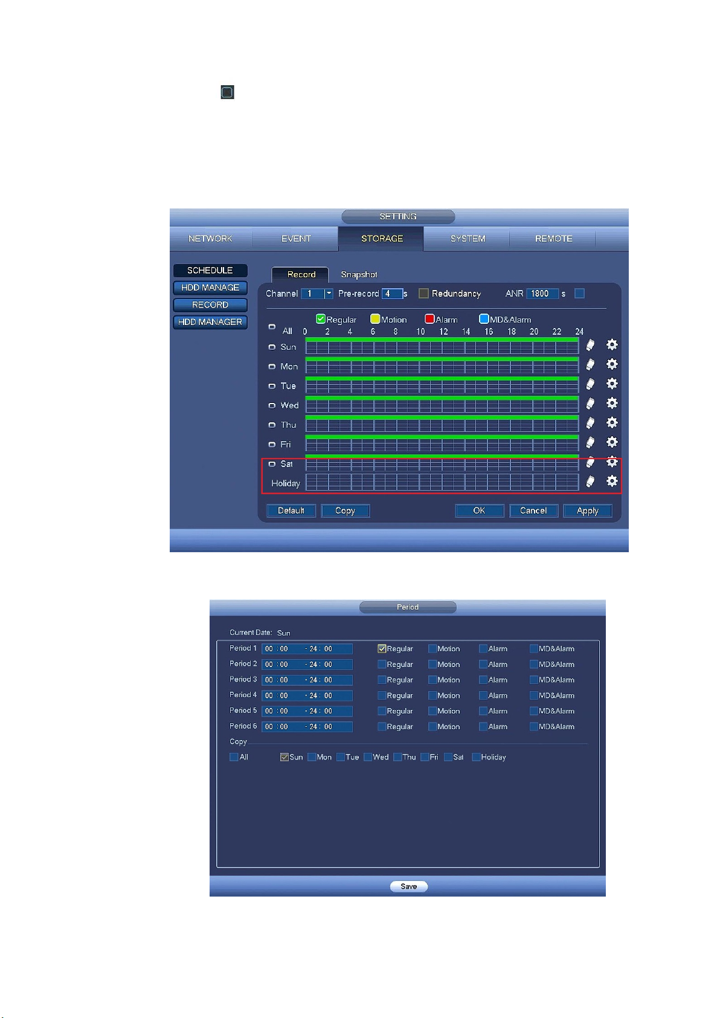
Task: Check Alarm for Period 2
Action: [483, 665]
